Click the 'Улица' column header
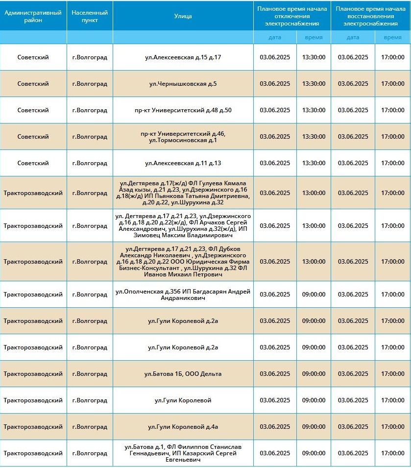The height and width of the screenshot is (468, 411). (x=183, y=16)
